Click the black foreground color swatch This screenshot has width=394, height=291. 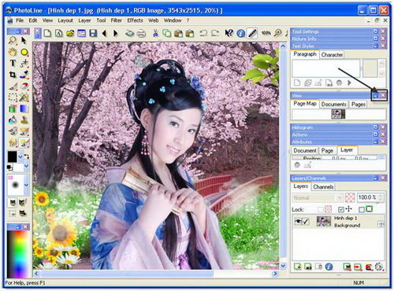pos(12,157)
